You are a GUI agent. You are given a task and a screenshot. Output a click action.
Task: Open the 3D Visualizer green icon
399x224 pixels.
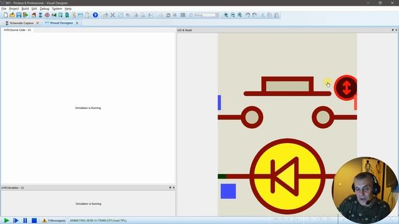click(54, 15)
